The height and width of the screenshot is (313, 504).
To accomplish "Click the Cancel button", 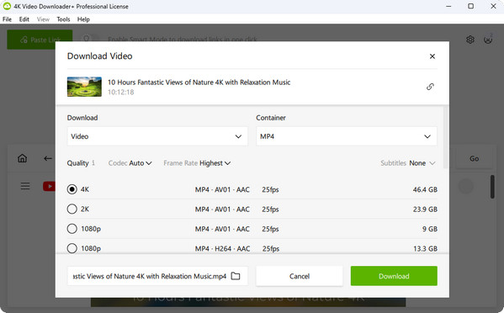I will tap(300, 276).
